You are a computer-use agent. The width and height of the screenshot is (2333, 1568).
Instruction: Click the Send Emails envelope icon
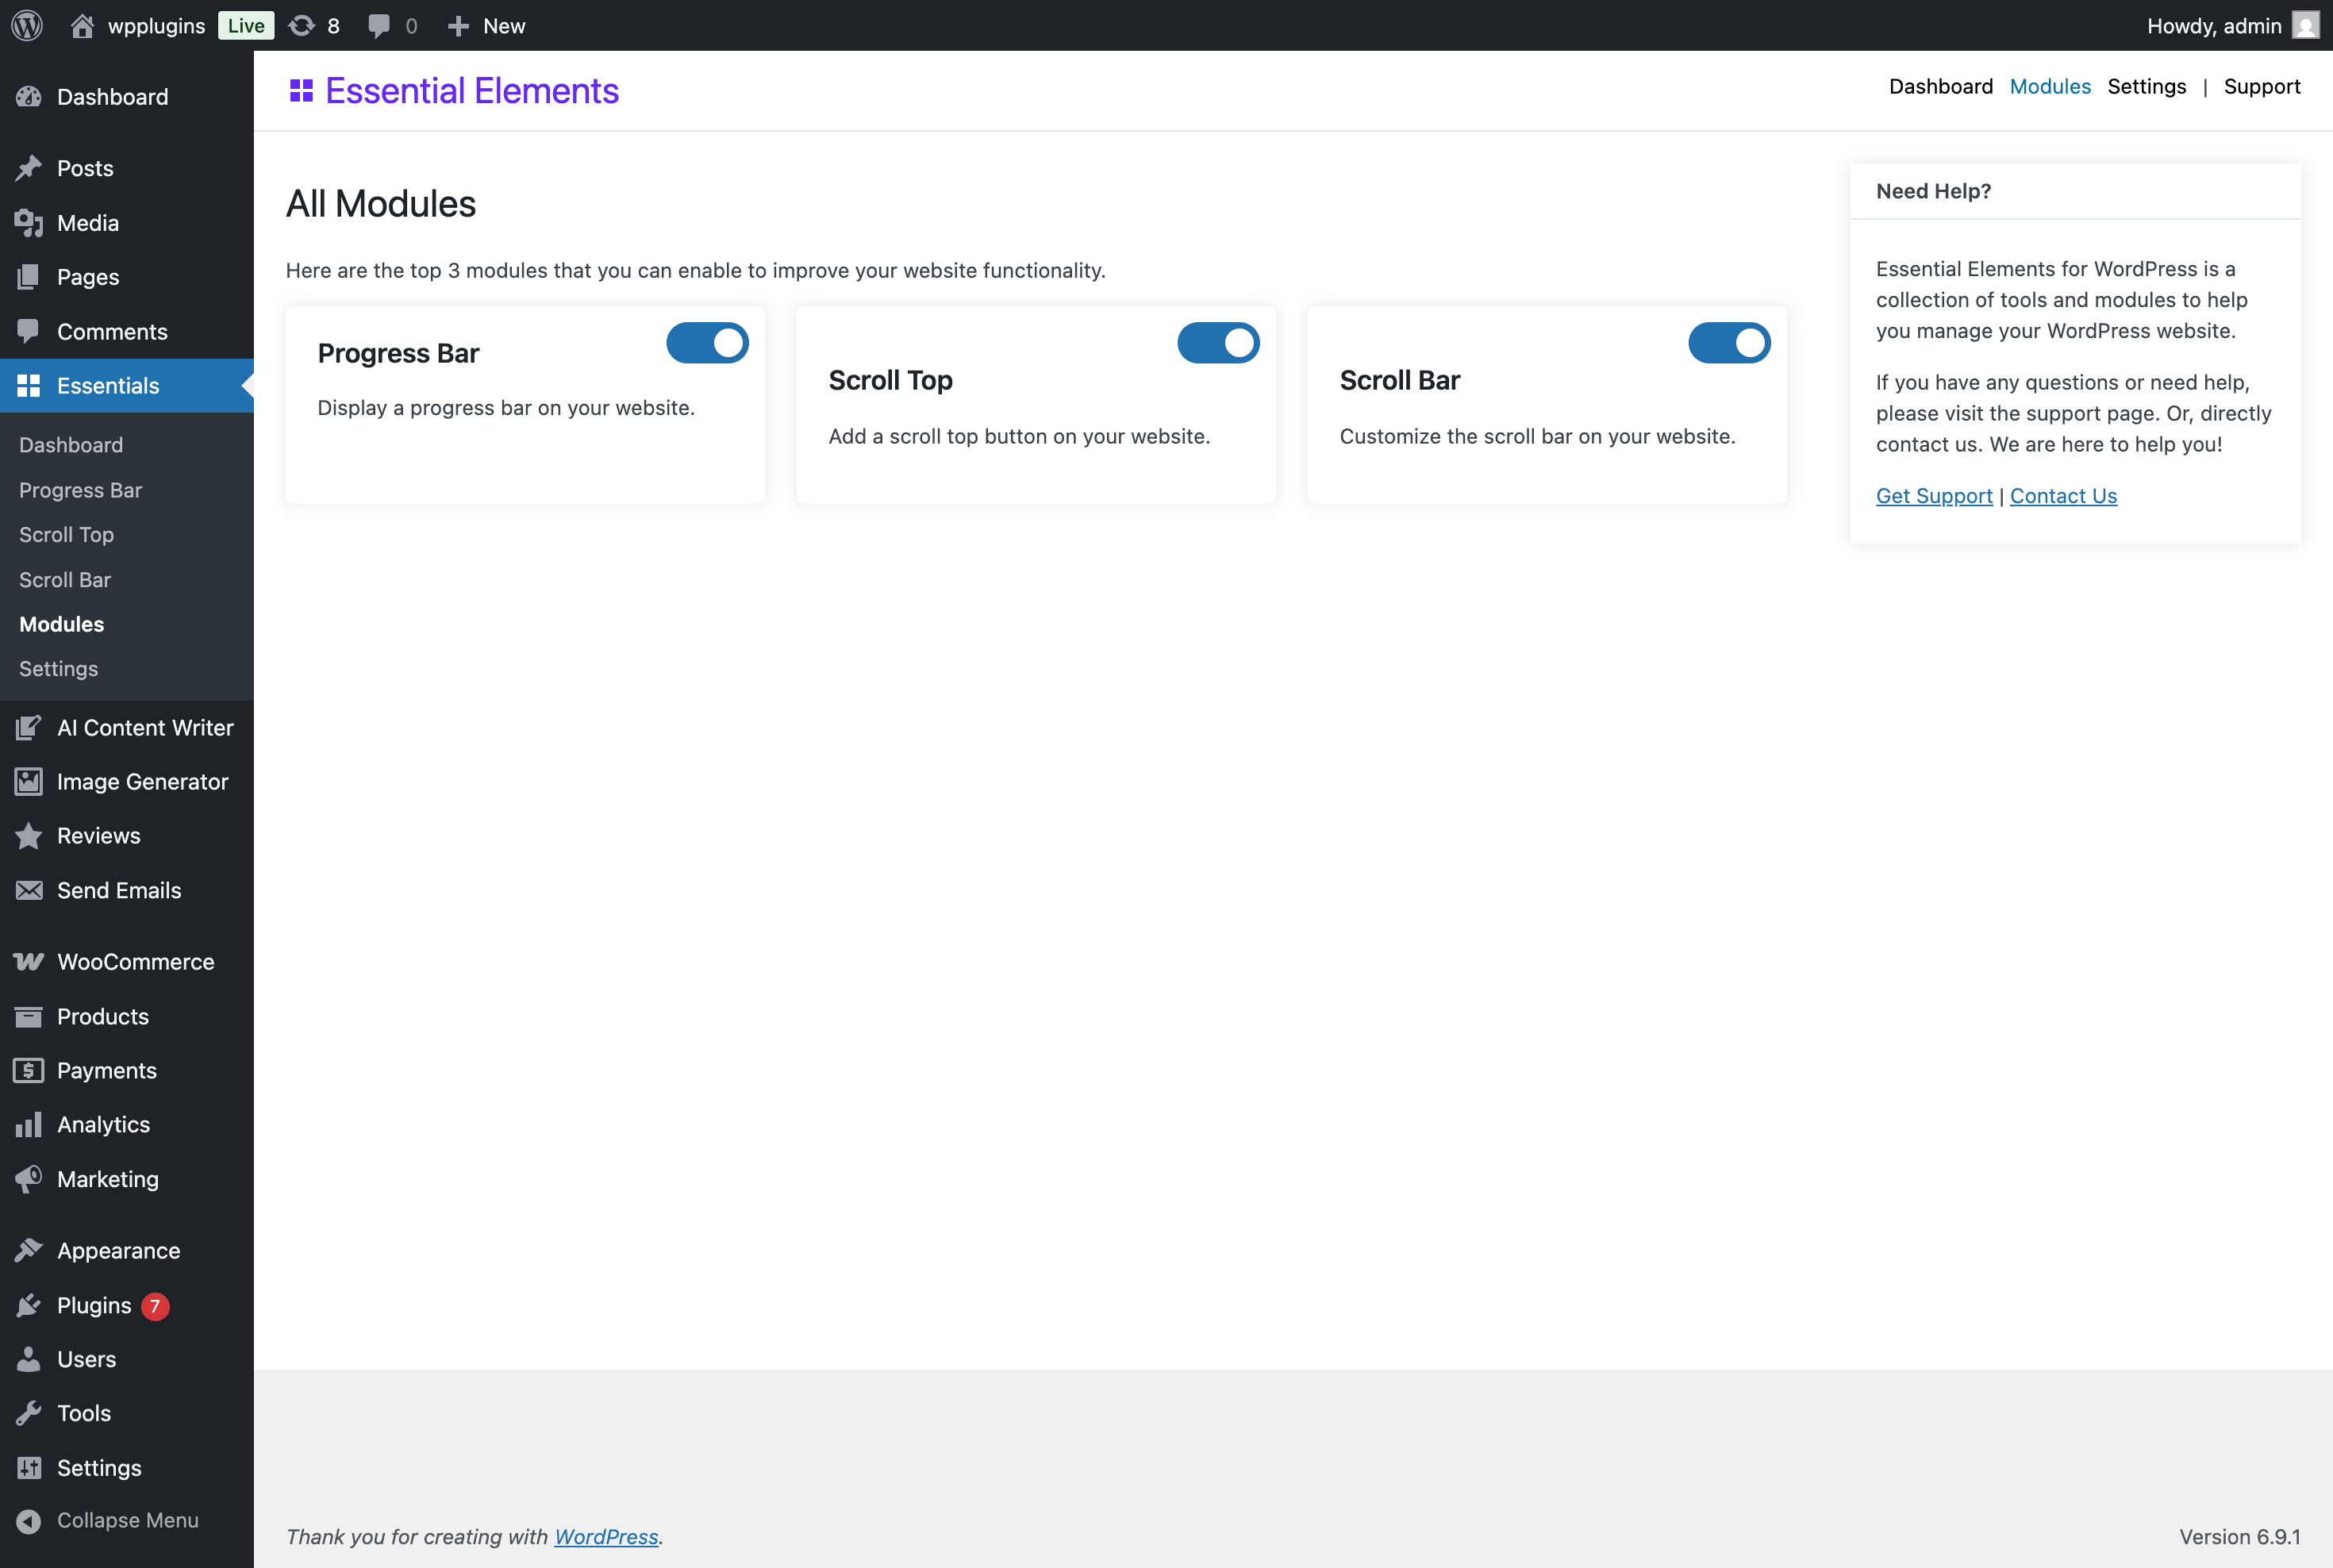point(29,890)
